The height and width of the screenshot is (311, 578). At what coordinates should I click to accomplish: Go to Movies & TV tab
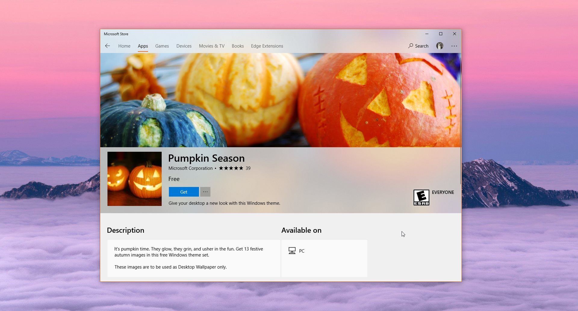212,46
